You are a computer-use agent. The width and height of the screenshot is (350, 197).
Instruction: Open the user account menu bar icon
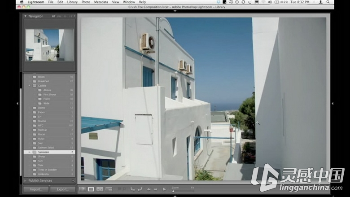(320, 2)
